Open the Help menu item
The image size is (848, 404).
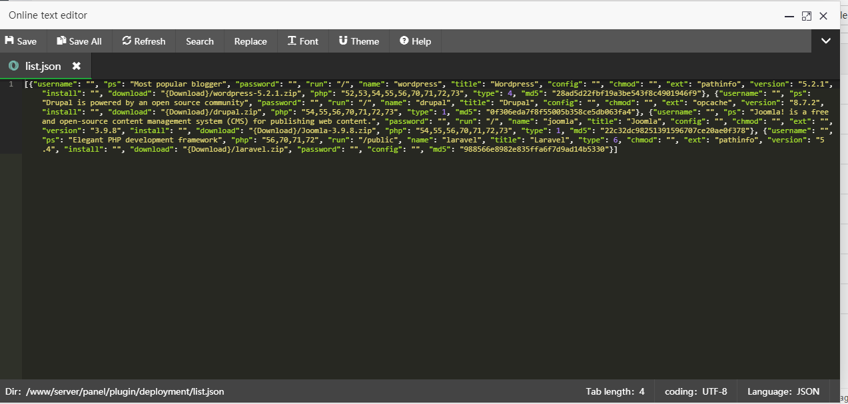coord(415,41)
